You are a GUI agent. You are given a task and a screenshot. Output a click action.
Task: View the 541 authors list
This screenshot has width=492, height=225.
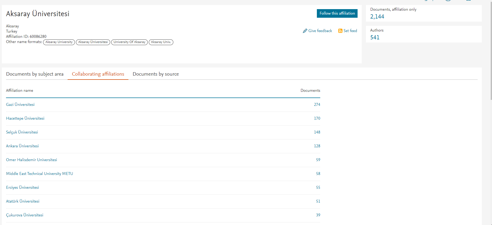point(375,38)
